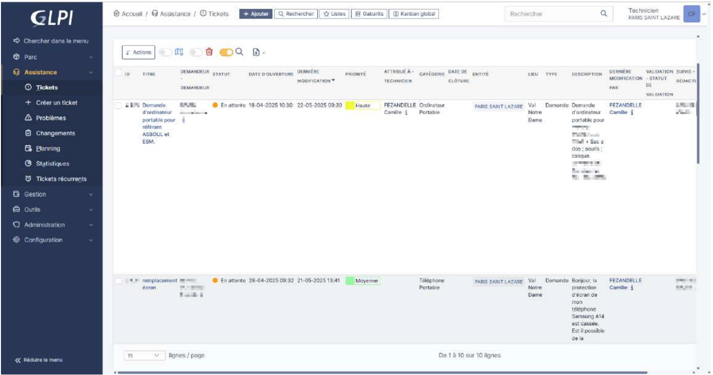
Task: Open the Gabarits templates view
Action: pyautogui.click(x=369, y=14)
